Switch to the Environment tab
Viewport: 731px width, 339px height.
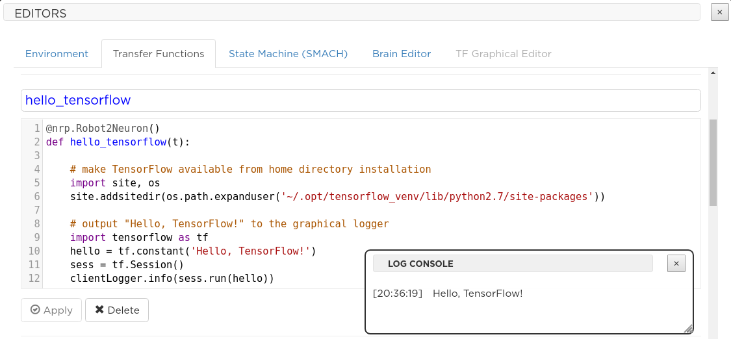click(x=57, y=53)
